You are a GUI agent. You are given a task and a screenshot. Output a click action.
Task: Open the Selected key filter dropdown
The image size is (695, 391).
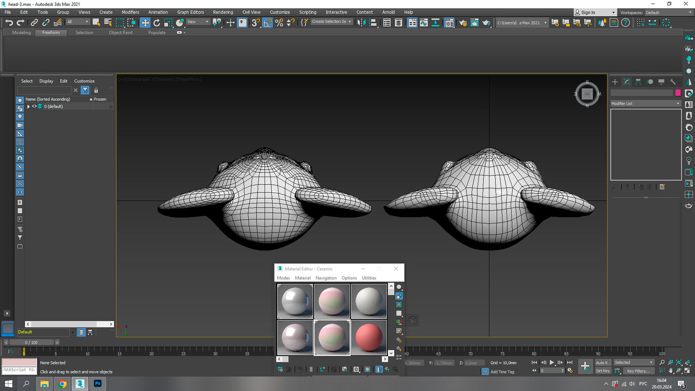633,362
